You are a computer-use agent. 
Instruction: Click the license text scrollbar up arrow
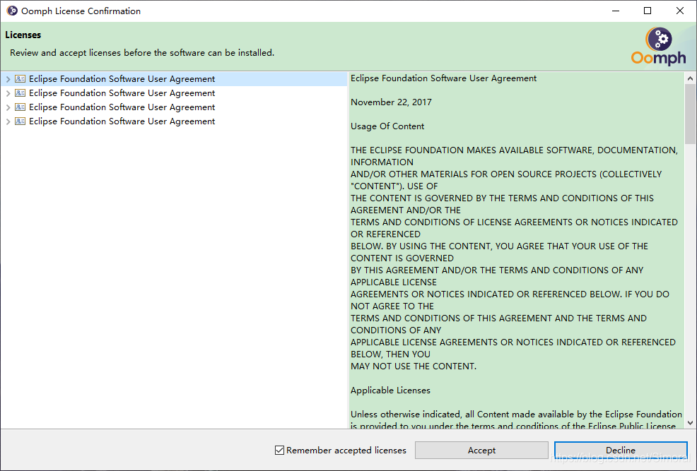tap(690, 78)
